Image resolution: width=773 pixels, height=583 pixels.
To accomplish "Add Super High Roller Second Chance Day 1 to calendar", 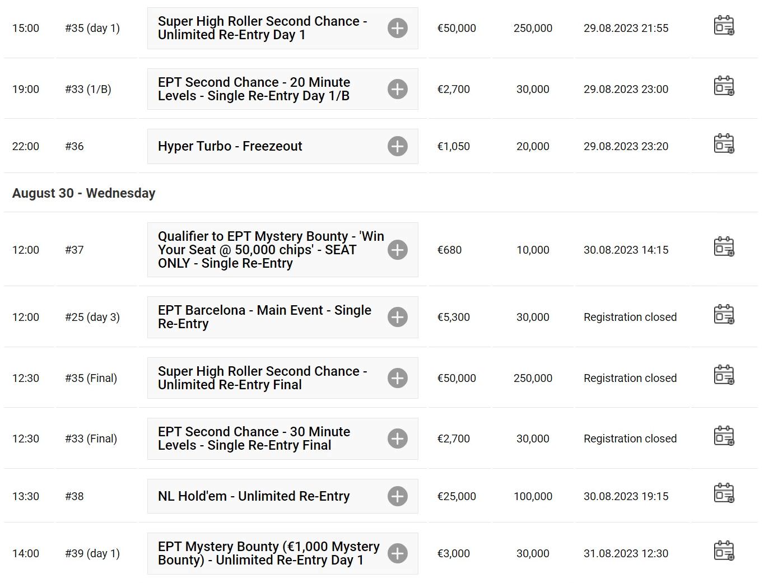I will (x=724, y=25).
